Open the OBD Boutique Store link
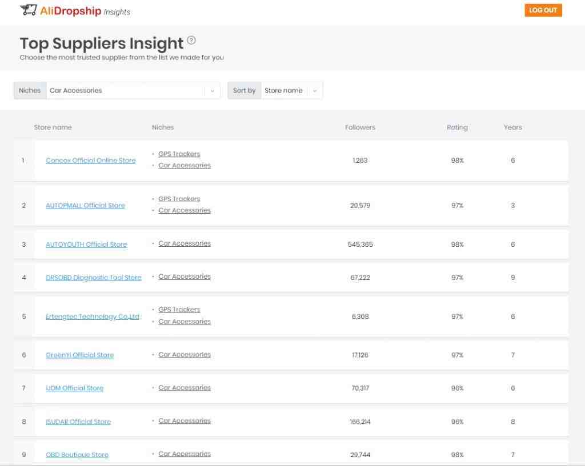Screen dimensions: 585x469 77,455
